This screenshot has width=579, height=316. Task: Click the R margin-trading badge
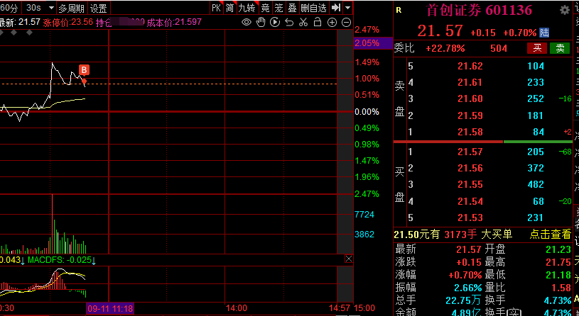click(x=399, y=11)
